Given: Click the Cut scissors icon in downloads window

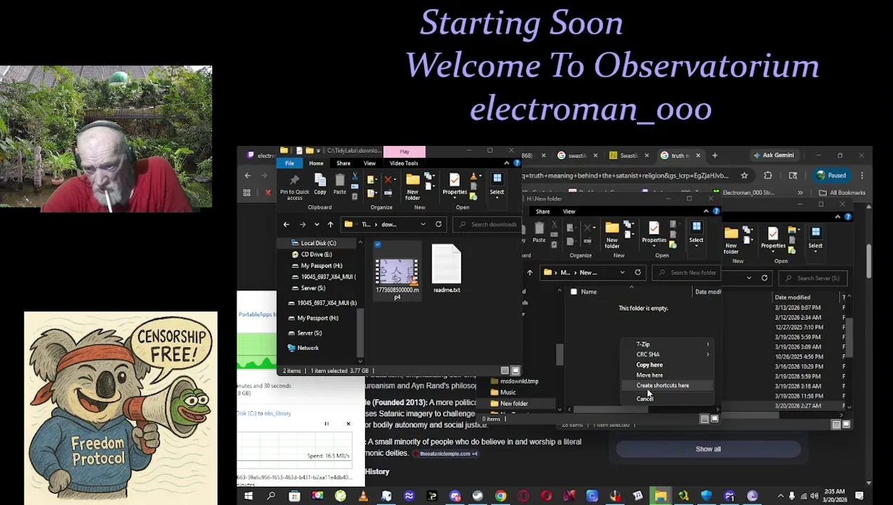Looking at the screenshot, I should pyautogui.click(x=355, y=177).
